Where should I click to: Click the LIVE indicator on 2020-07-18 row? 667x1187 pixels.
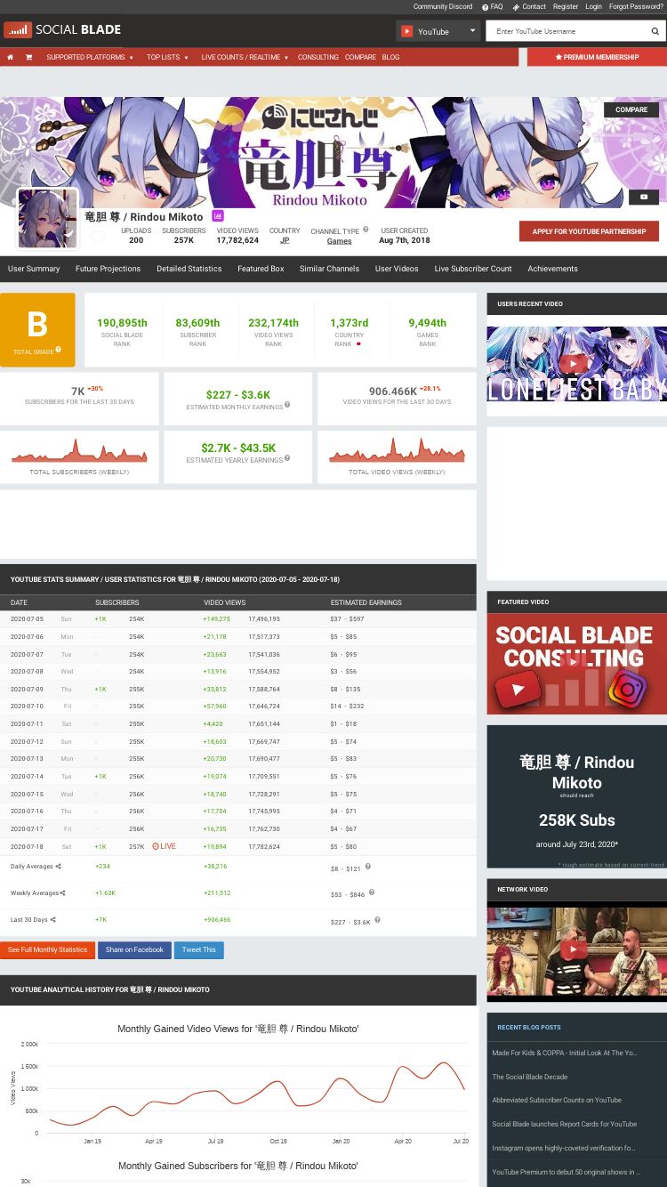click(164, 846)
